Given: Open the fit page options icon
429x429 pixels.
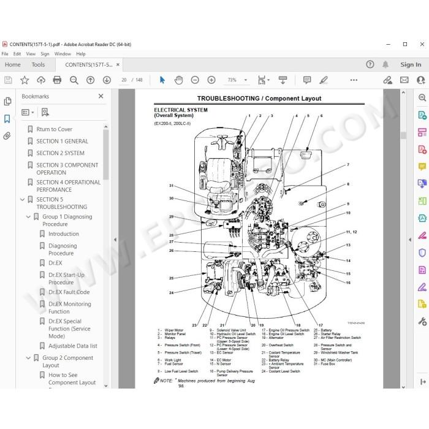Looking at the screenshot, I should 264,80.
